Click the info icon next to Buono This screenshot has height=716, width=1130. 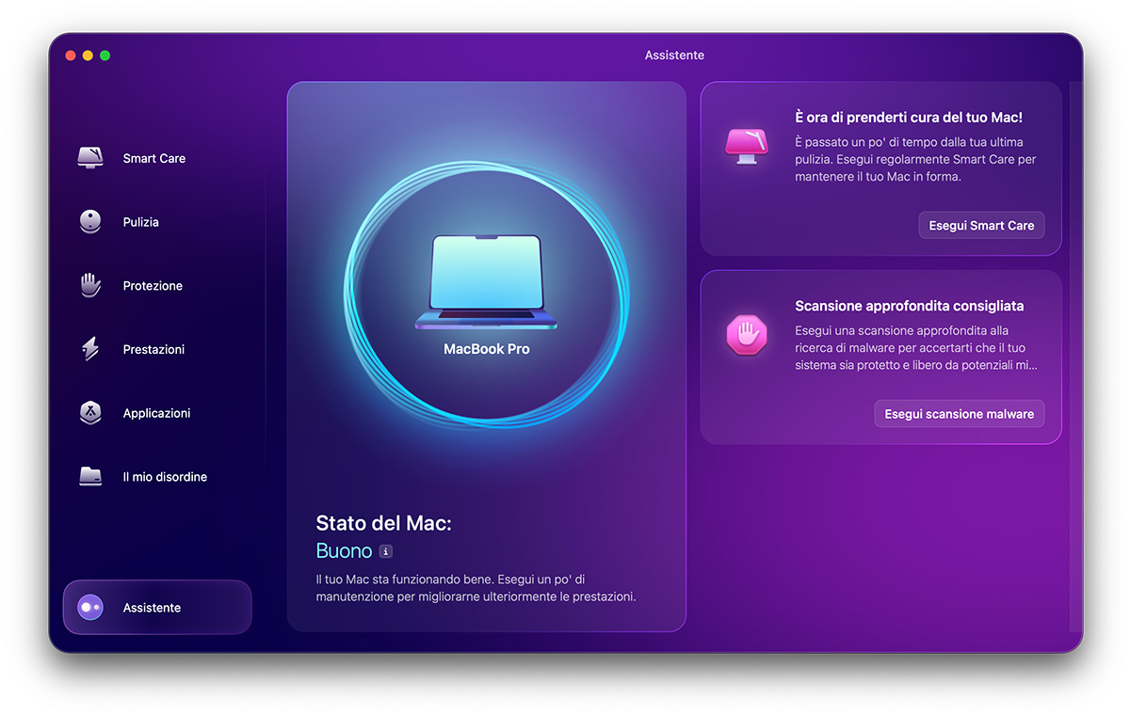click(385, 551)
